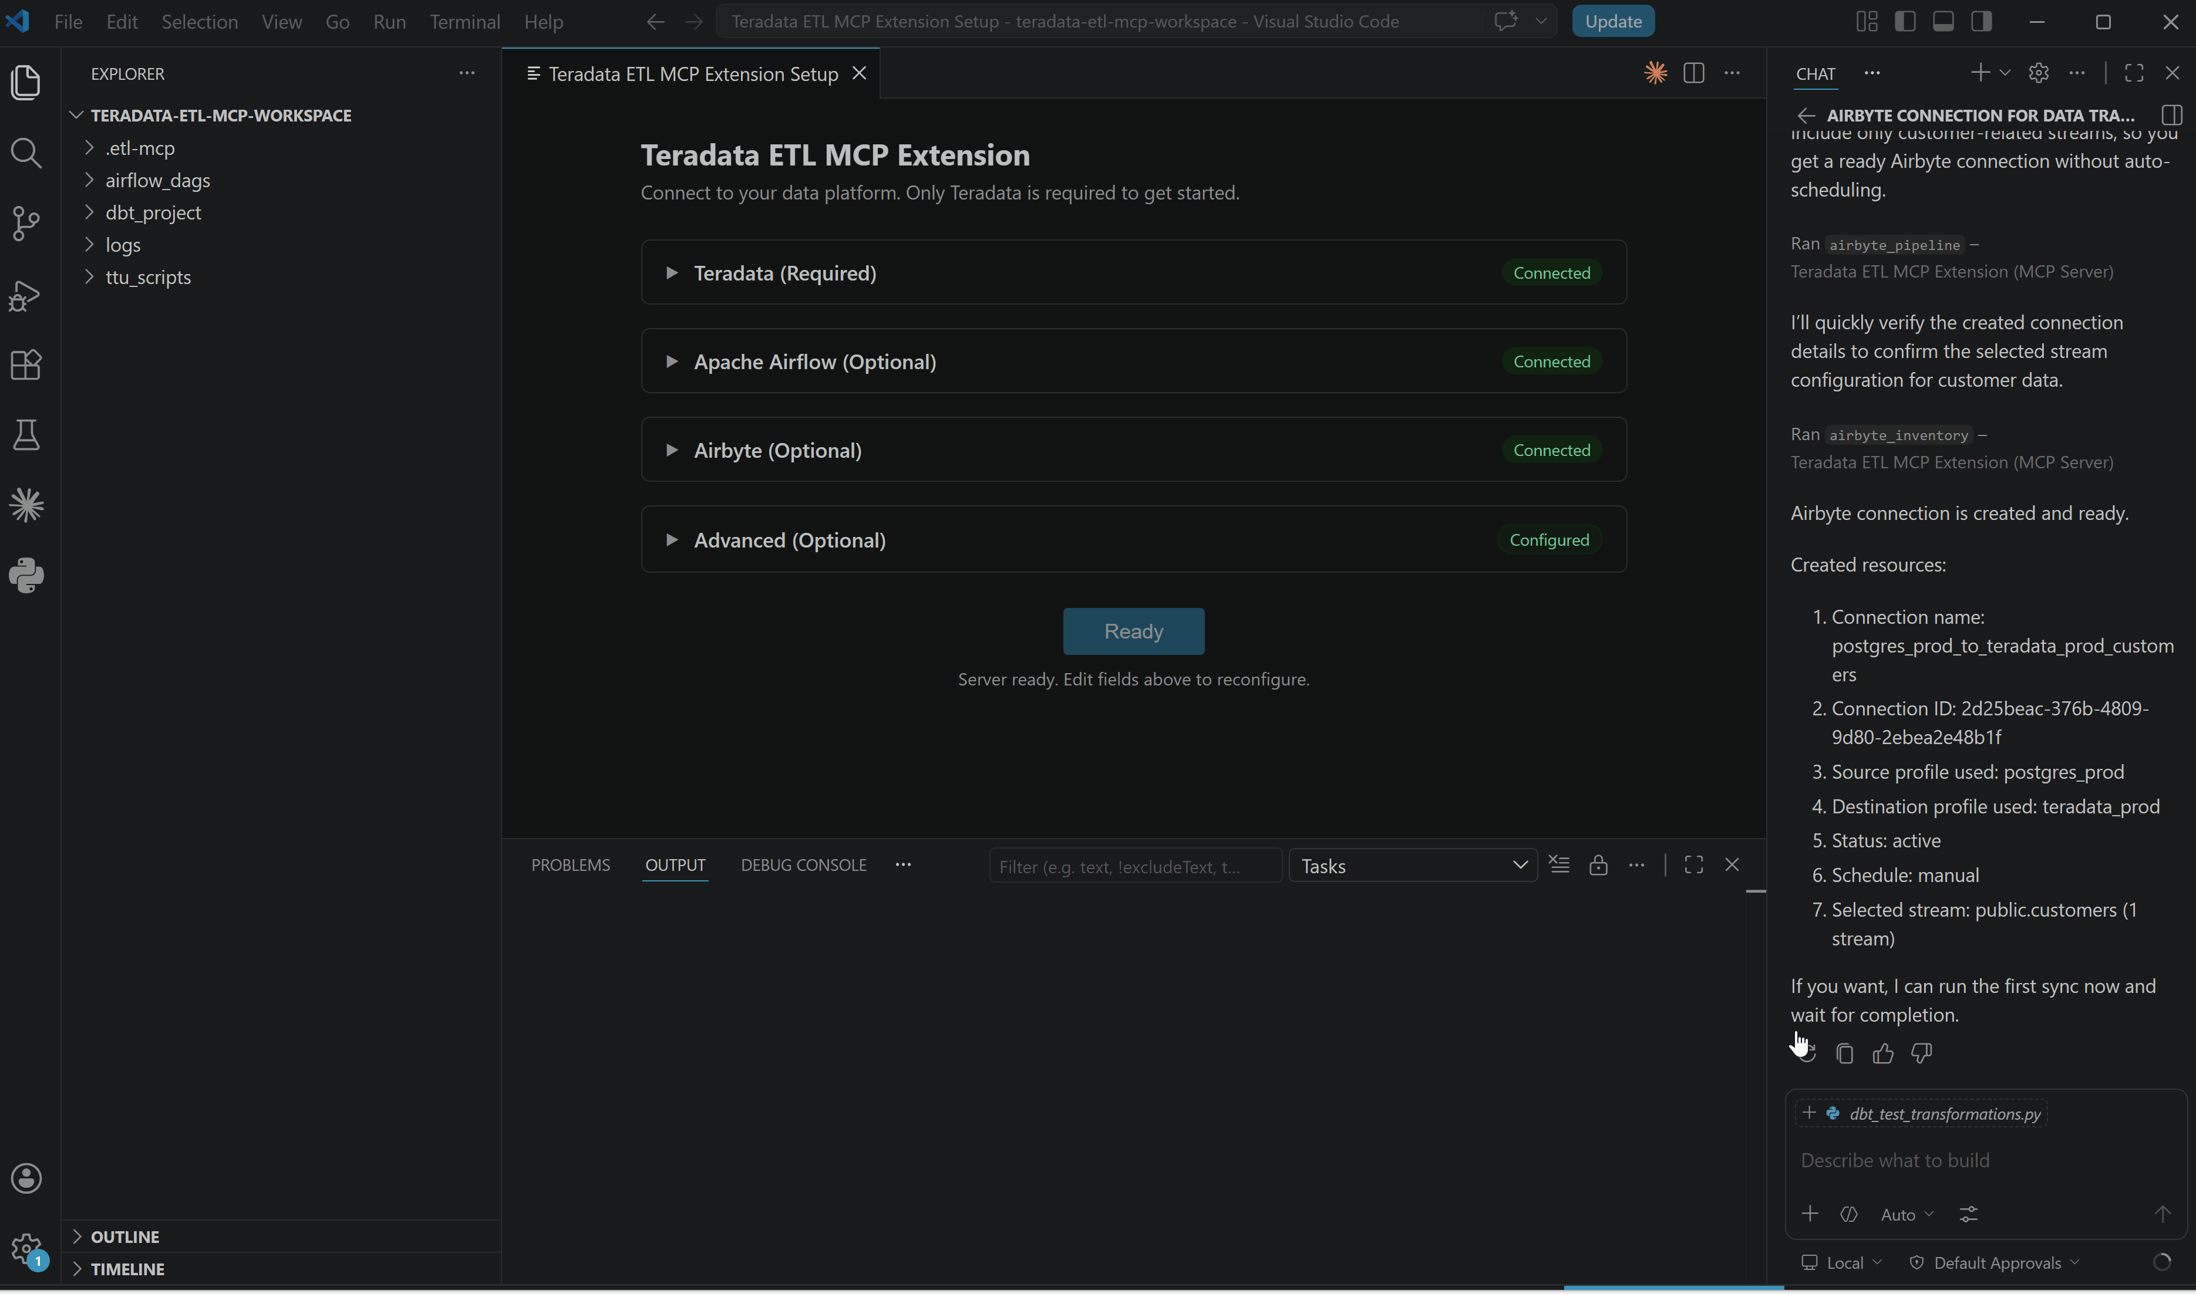The image size is (2196, 1294).
Task: Close the output panel
Action: (1732, 865)
